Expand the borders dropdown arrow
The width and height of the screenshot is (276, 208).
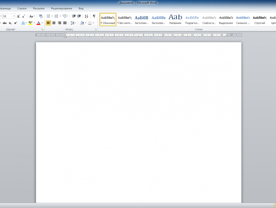coord(93,23)
